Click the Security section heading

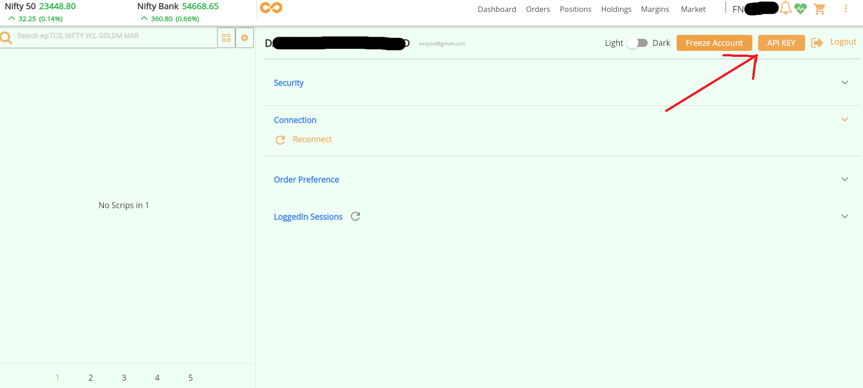point(289,83)
